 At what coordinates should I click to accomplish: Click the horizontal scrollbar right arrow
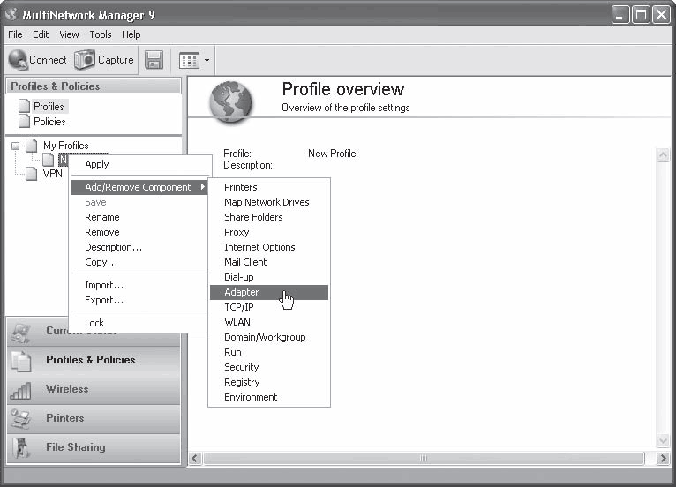[662, 458]
